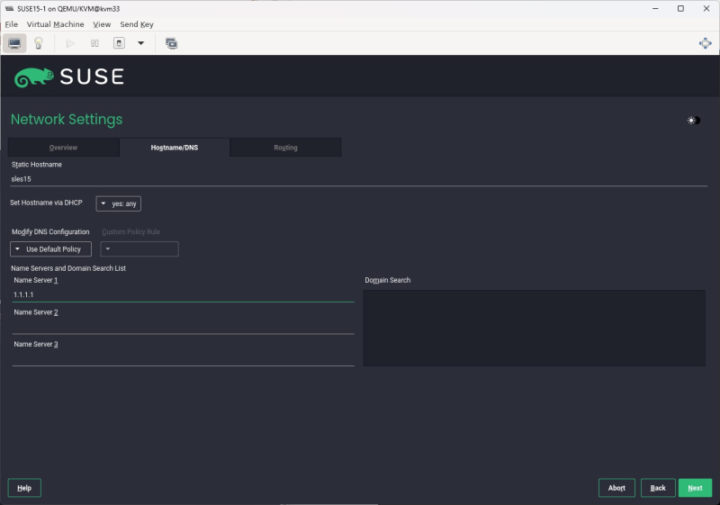Pause the virtual machine
The width and height of the screenshot is (720, 505).
coord(94,43)
